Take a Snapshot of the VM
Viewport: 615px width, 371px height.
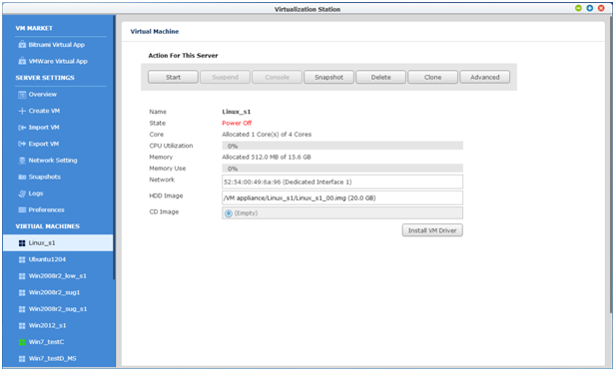coord(328,77)
